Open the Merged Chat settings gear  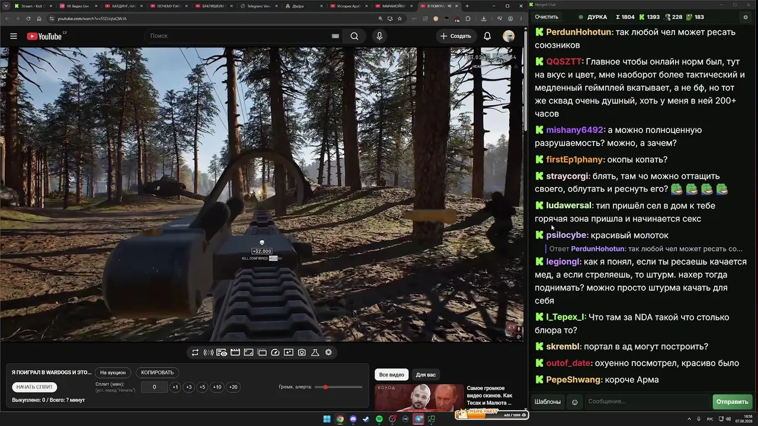(x=746, y=17)
